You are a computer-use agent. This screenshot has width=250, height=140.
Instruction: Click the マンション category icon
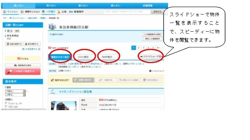pyautogui.click(x=5, y=12)
